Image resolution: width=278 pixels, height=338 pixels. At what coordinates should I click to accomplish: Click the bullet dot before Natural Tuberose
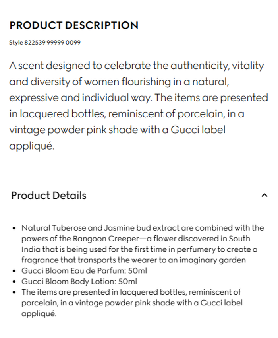coord(14,229)
